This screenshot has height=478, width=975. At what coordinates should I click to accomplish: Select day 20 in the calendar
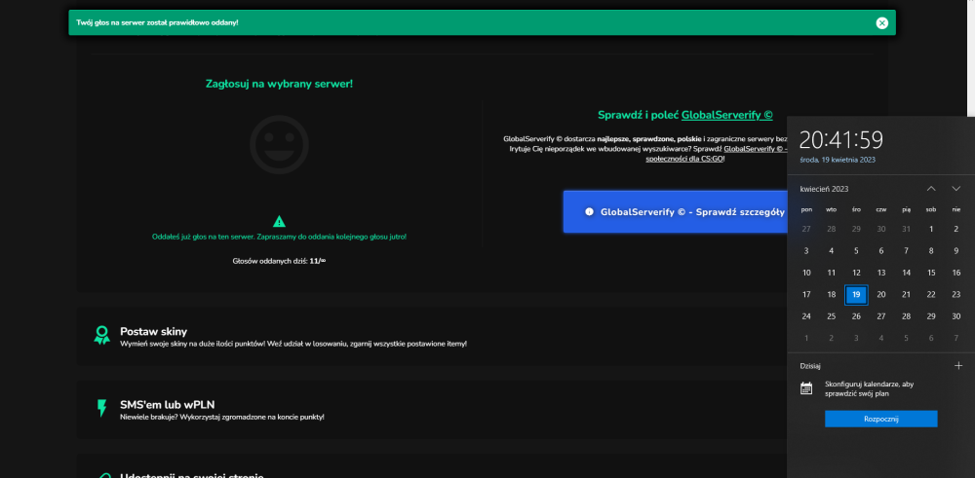(x=881, y=295)
